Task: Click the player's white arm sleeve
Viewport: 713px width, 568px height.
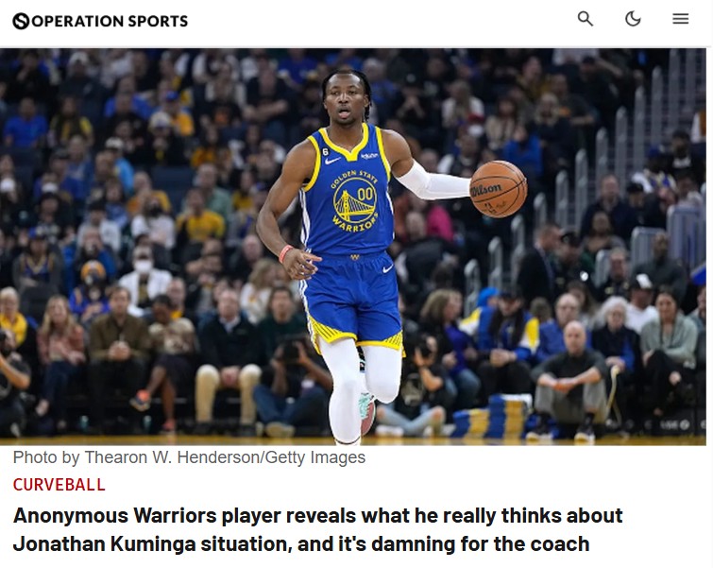Action: [x=432, y=181]
